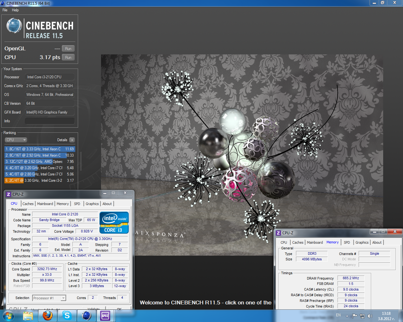This screenshot has width=403, height=322.
Task: Select ranking row 4C/8T @ 3.20 GHz
Action: click(40, 168)
